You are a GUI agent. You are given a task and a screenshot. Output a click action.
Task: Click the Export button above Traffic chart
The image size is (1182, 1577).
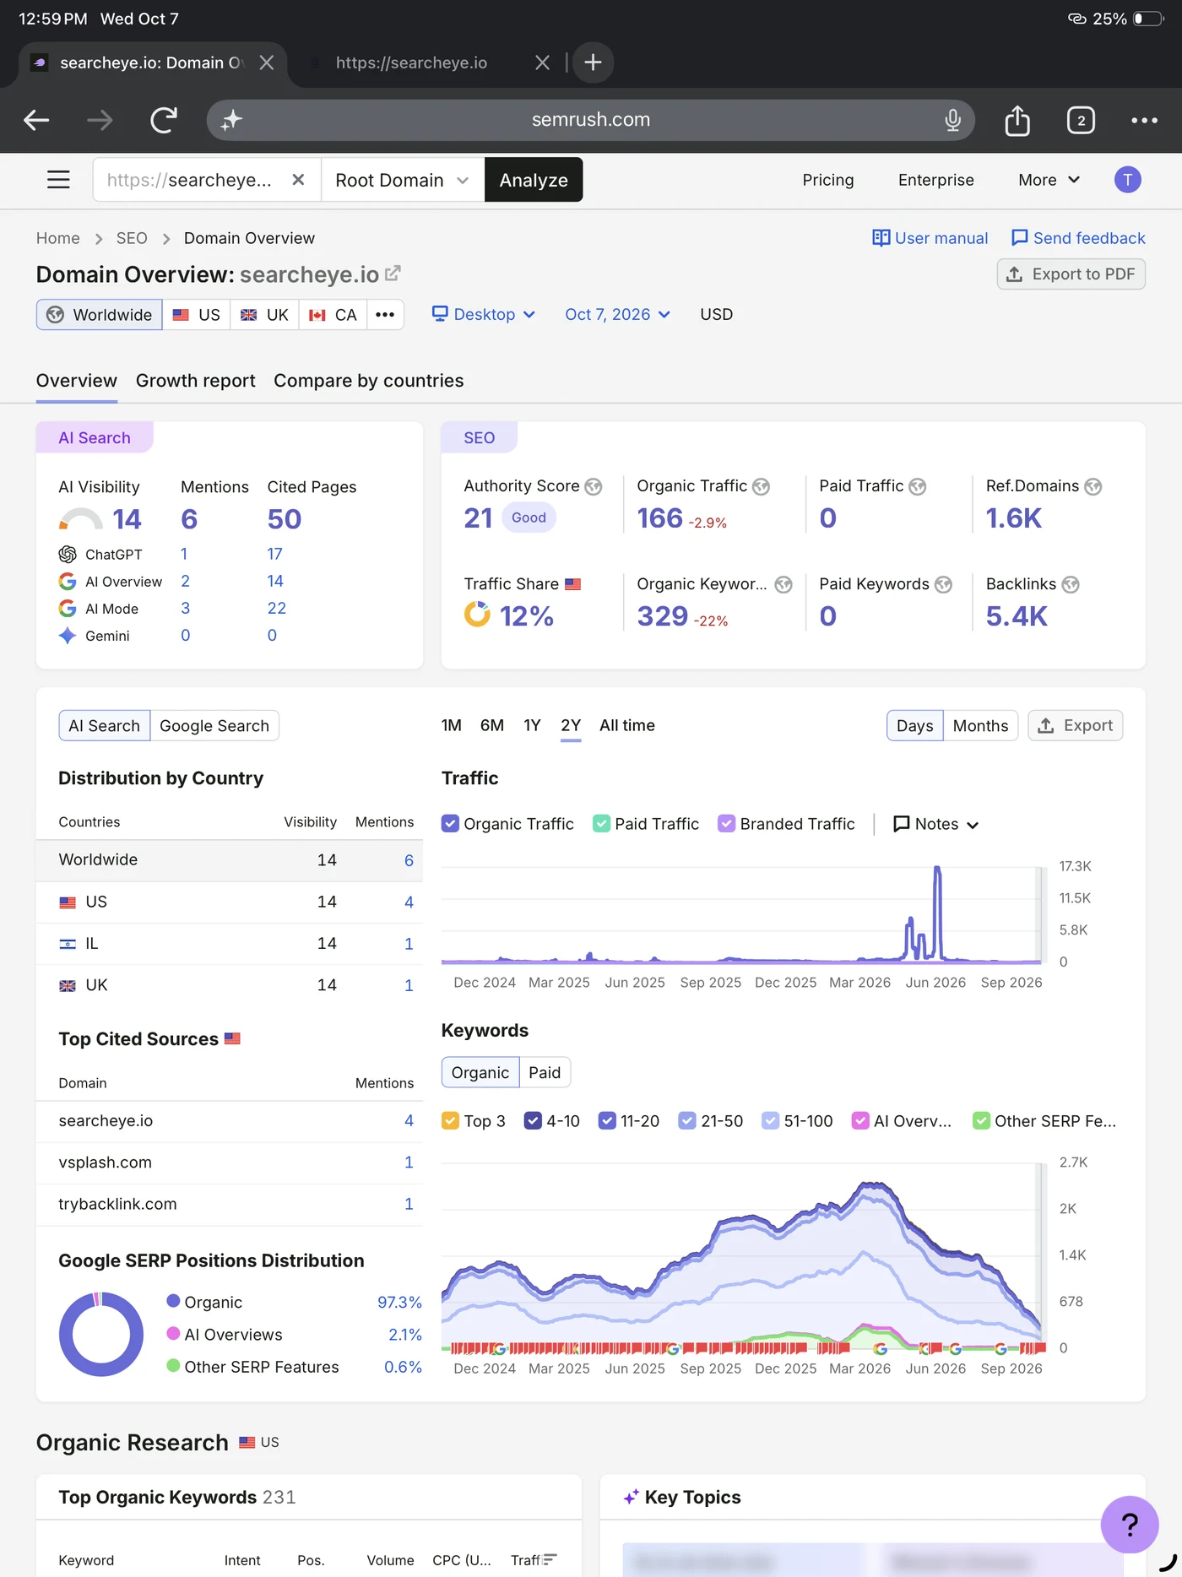(x=1075, y=726)
